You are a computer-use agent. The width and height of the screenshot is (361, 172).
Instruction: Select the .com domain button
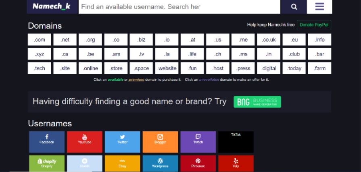point(40,40)
